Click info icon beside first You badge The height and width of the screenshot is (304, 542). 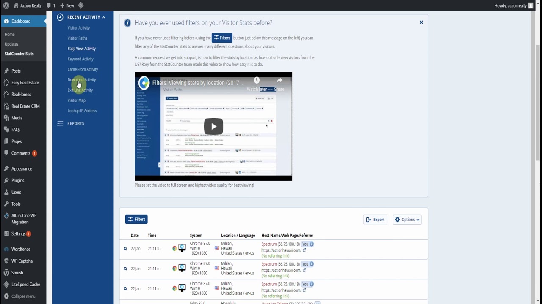[311, 244]
